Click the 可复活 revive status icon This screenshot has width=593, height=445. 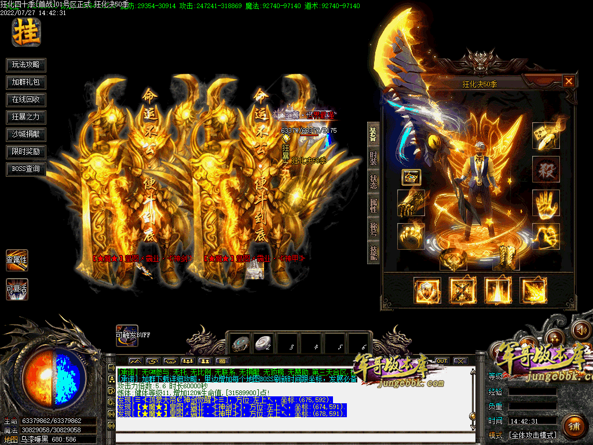point(17,290)
